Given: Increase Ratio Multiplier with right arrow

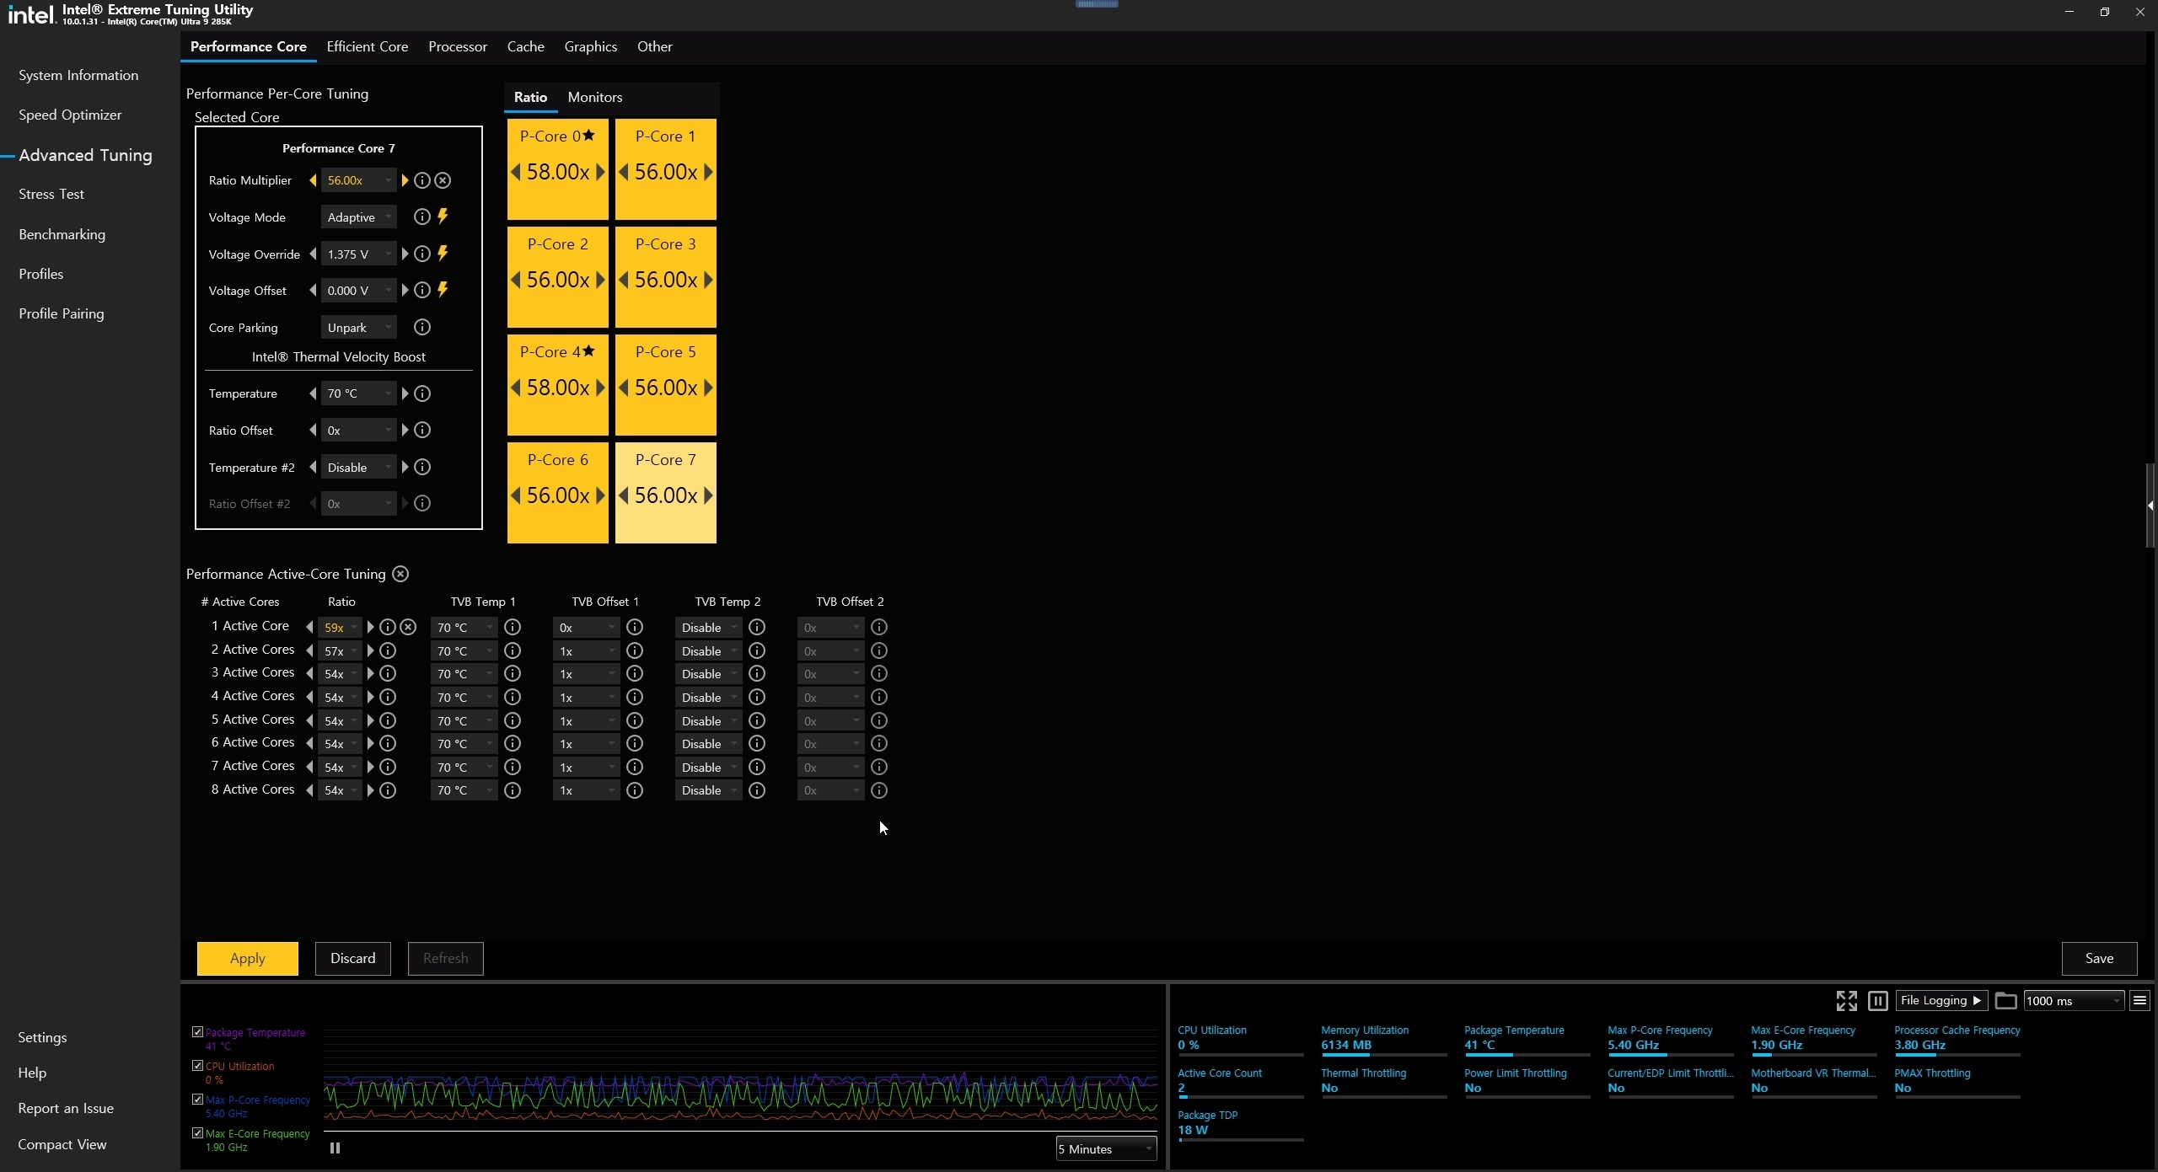Looking at the screenshot, I should 405,180.
